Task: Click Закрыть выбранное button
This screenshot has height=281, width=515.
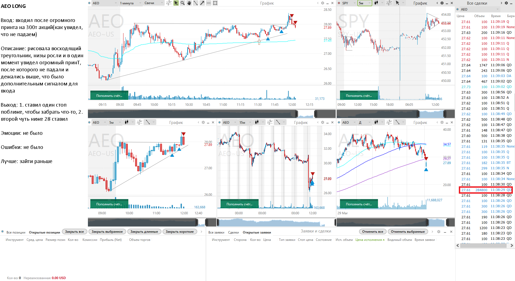Action: click(x=107, y=232)
